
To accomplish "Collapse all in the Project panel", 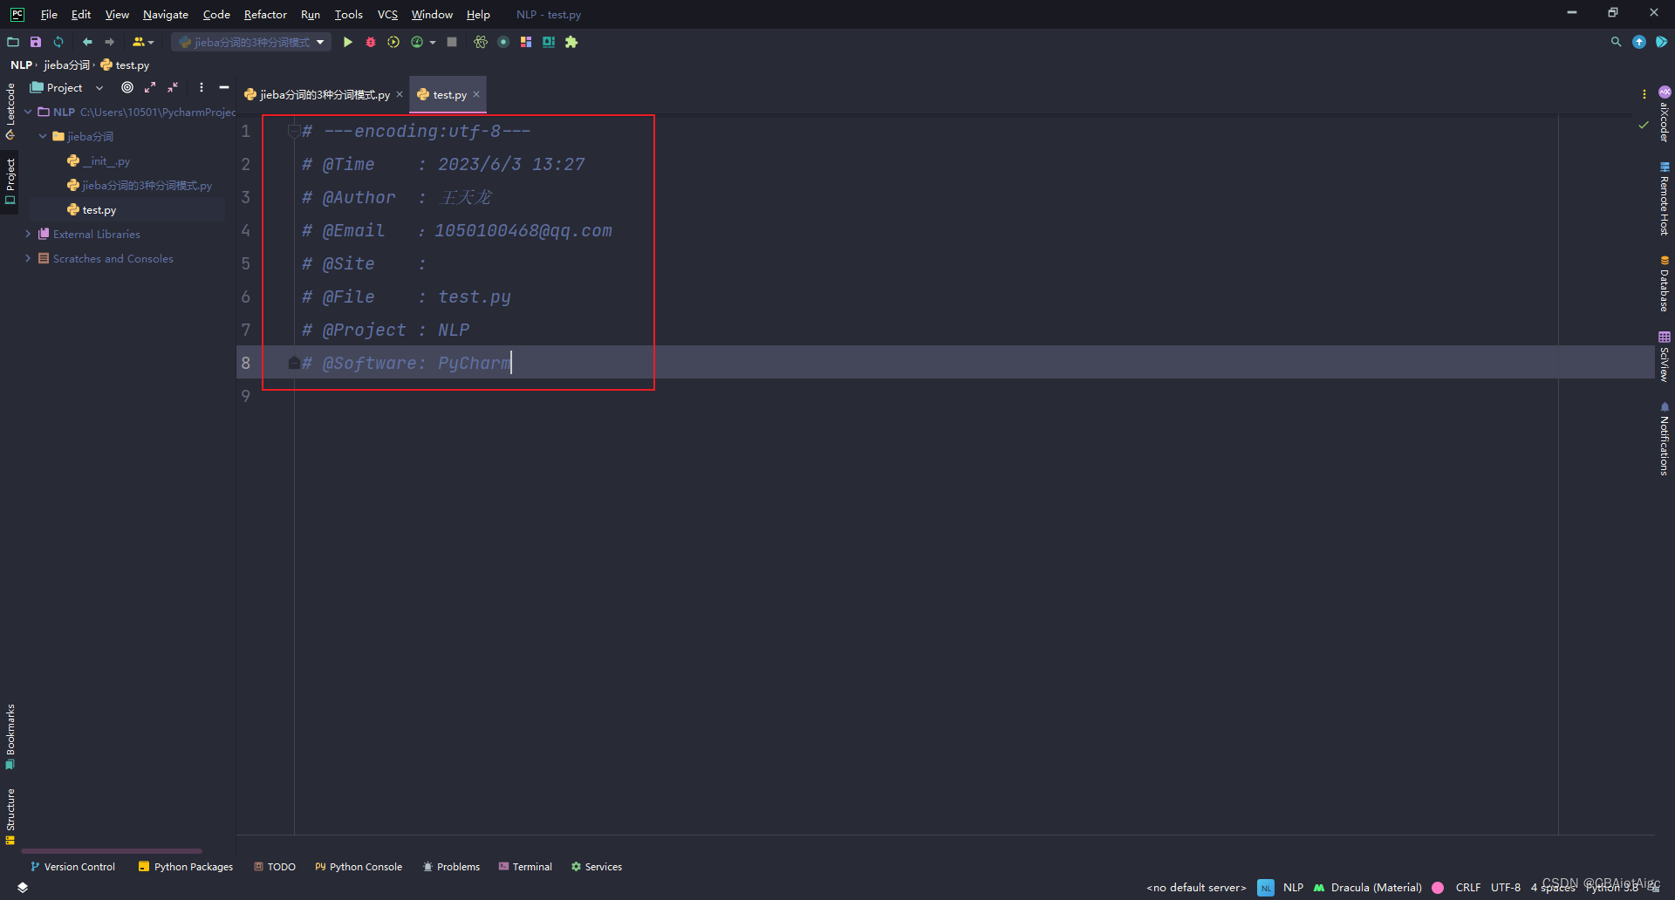I will (x=173, y=87).
